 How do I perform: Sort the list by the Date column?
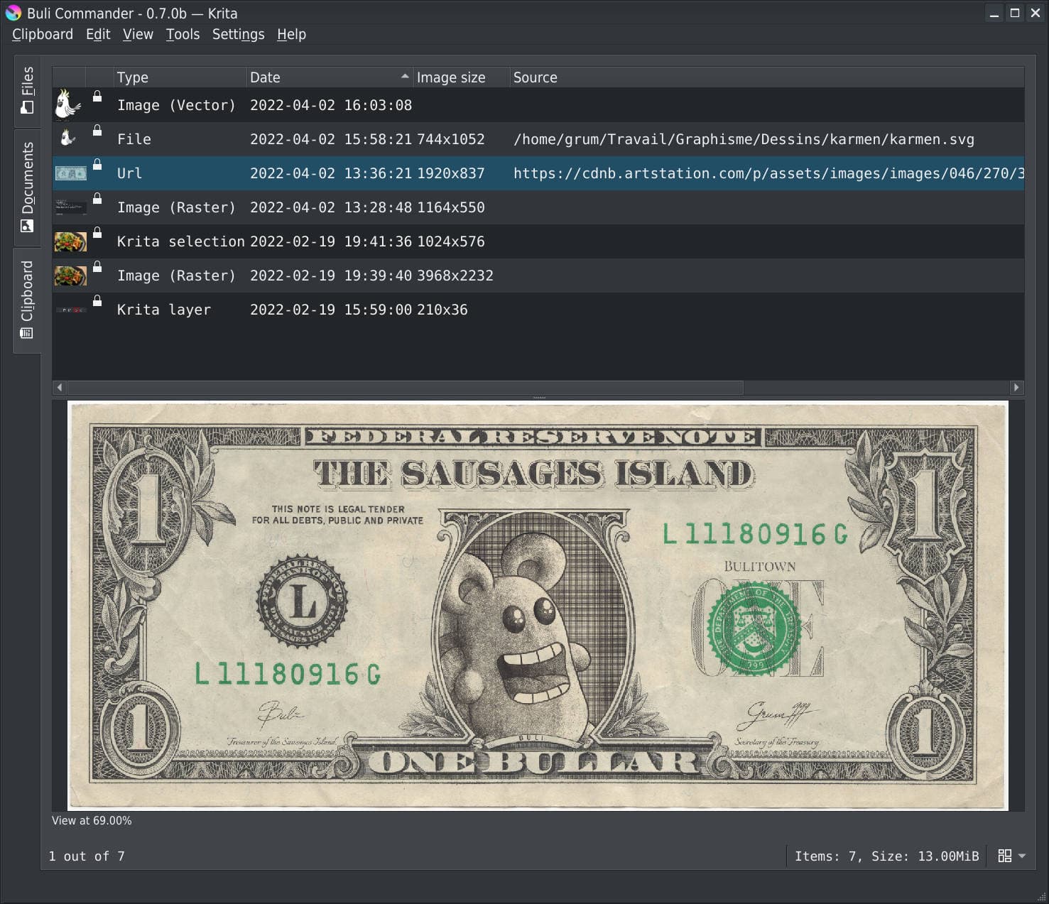330,77
